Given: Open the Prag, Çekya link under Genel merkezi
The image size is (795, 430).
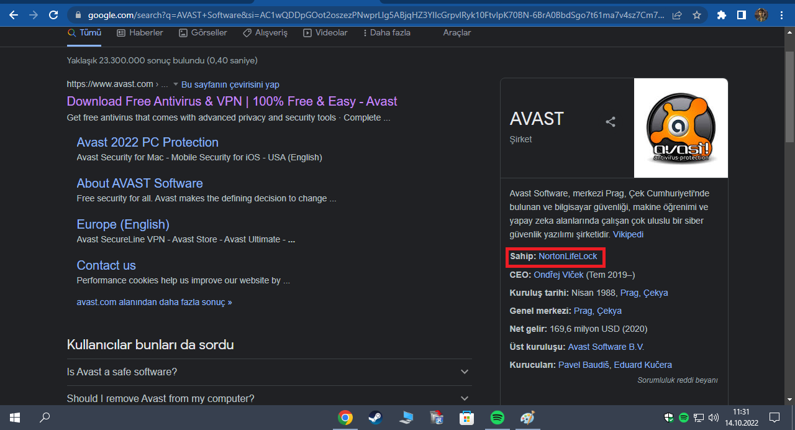Looking at the screenshot, I should [x=597, y=311].
